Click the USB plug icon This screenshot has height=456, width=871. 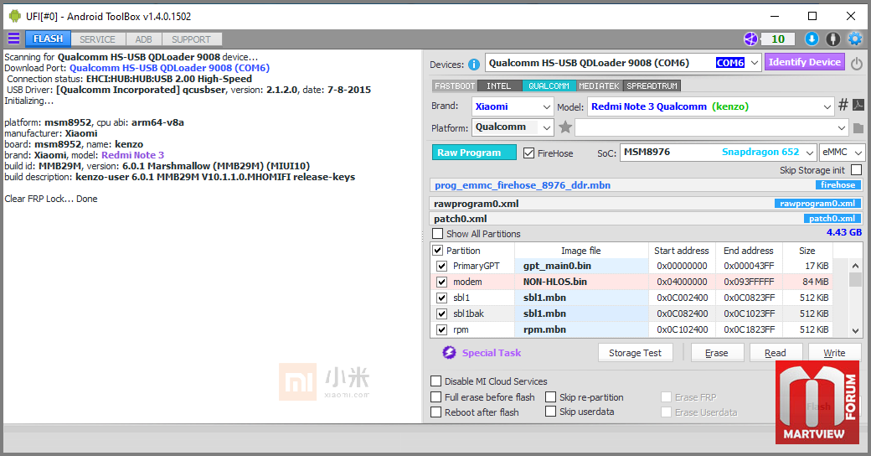click(832, 39)
